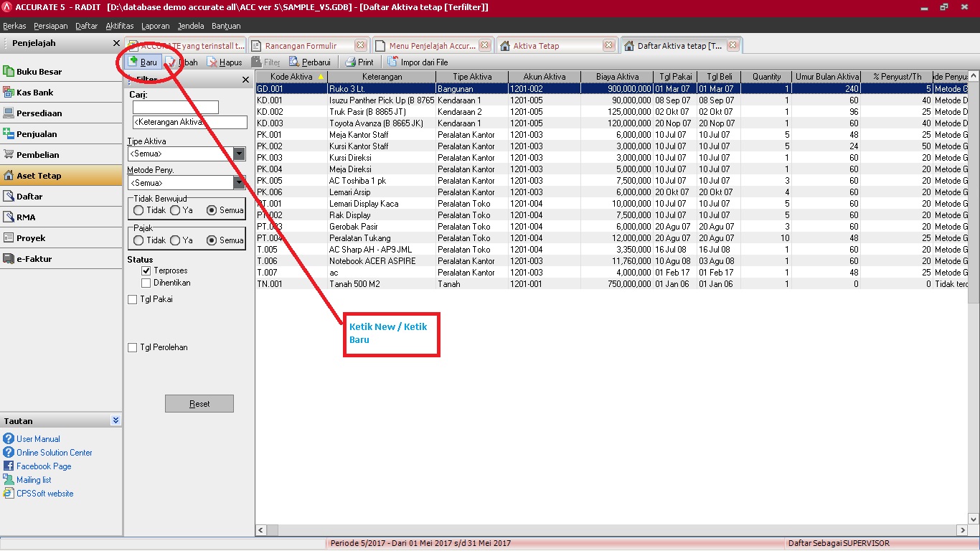Close the Filter panel

(x=245, y=80)
